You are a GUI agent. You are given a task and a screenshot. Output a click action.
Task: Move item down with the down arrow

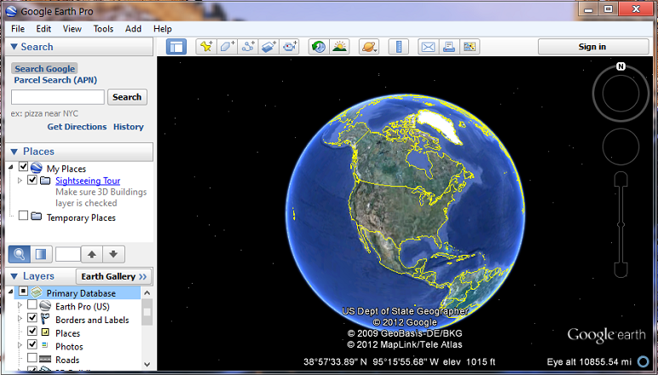113,254
